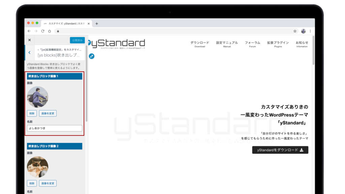Click the 吹き出しブロック画像 2 header
This screenshot has height=194, width=345.
coord(55,146)
